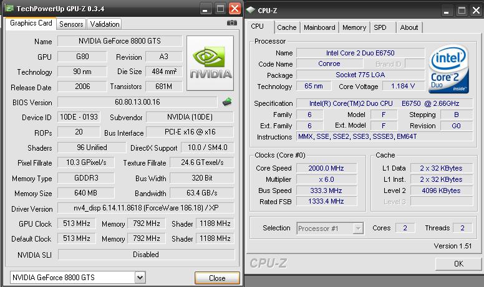The height and width of the screenshot is (287, 484).
Task: Expand the Processor #1 selection dropdown
Action: pyautogui.click(x=358, y=228)
